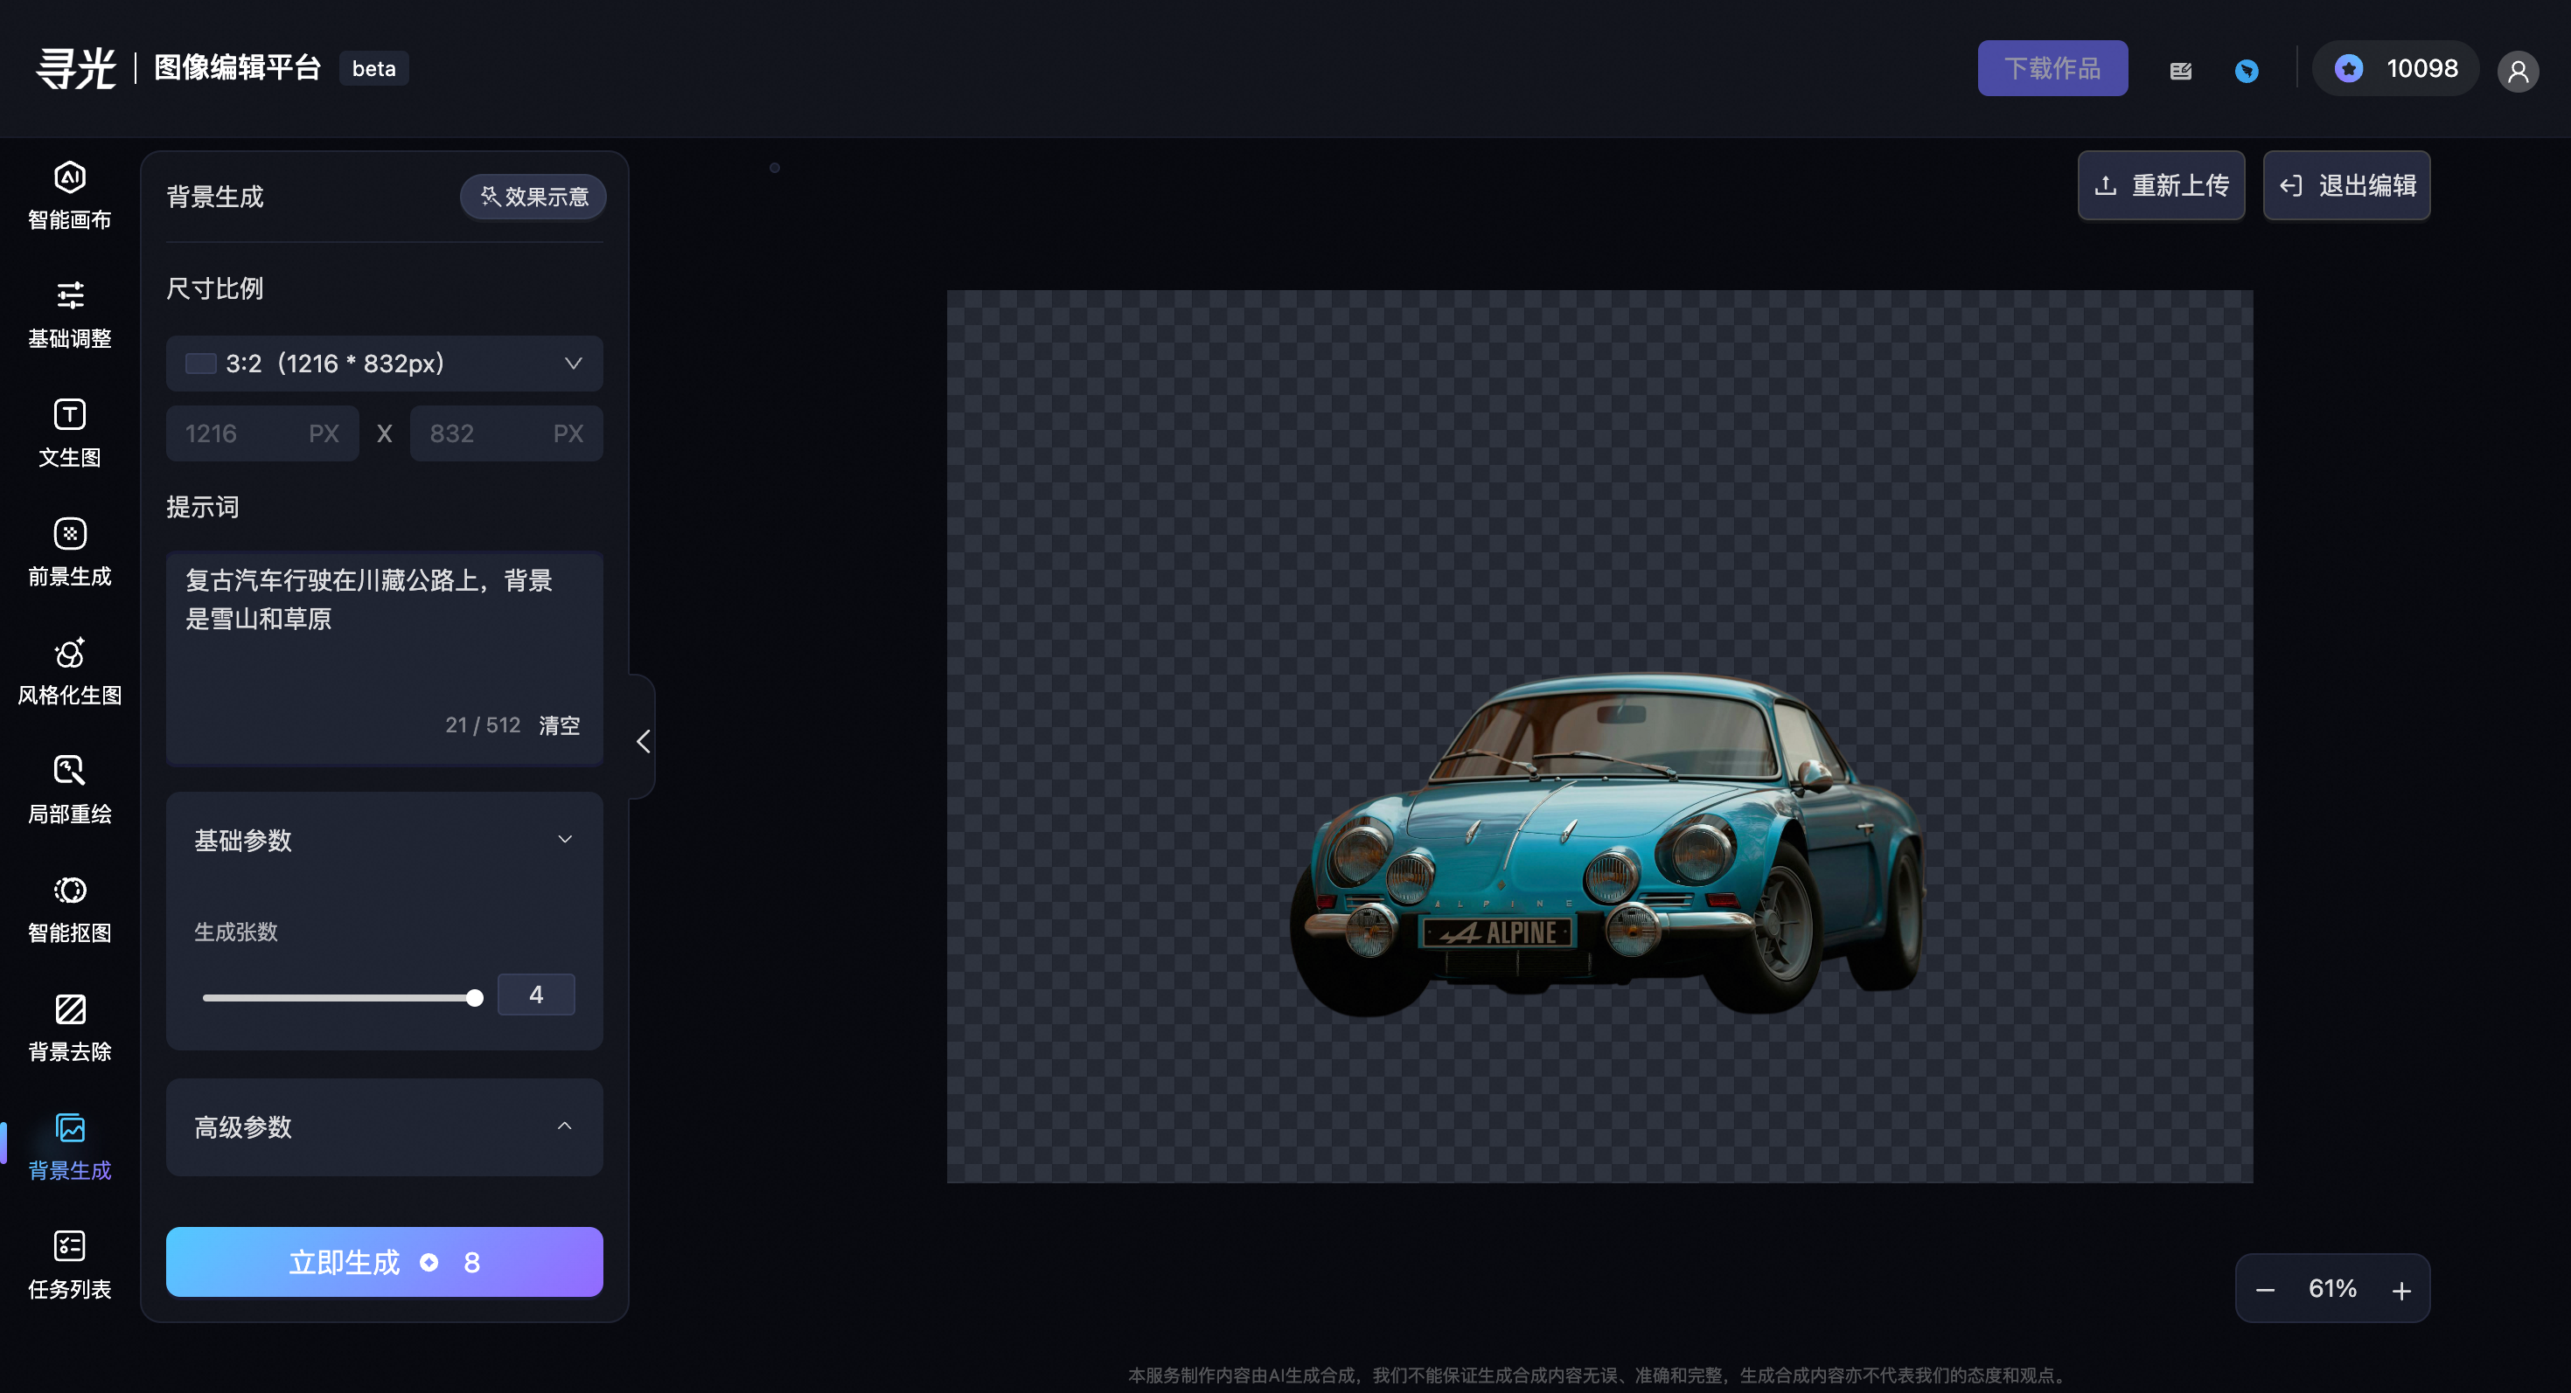The image size is (2571, 1393).
Task: Click the 退出编辑 exit editing button
Action: pyautogui.click(x=2346, y=185)
